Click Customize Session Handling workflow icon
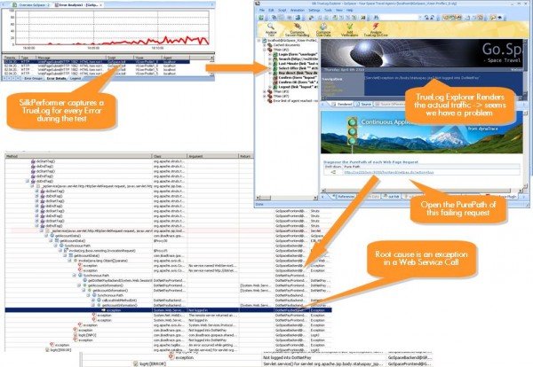 (298, 26)
